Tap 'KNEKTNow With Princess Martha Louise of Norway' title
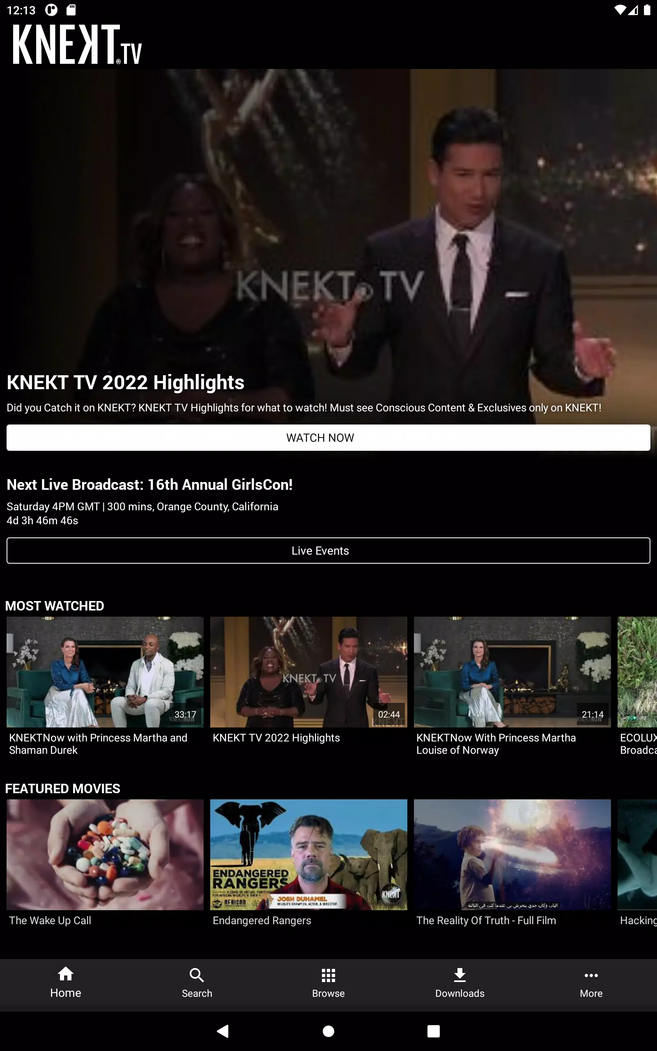The image size is (657, 1051). coord(496,744)
